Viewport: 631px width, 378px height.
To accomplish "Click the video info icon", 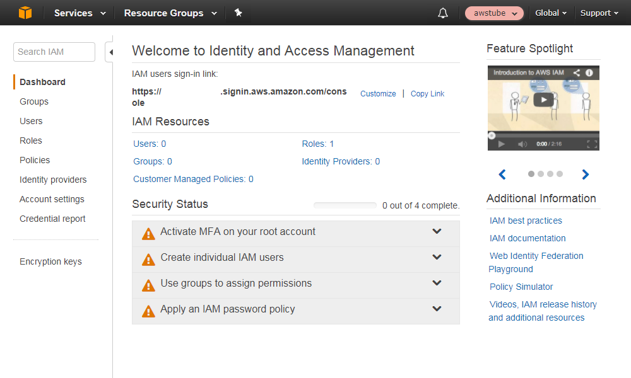I will pos(589,73).
